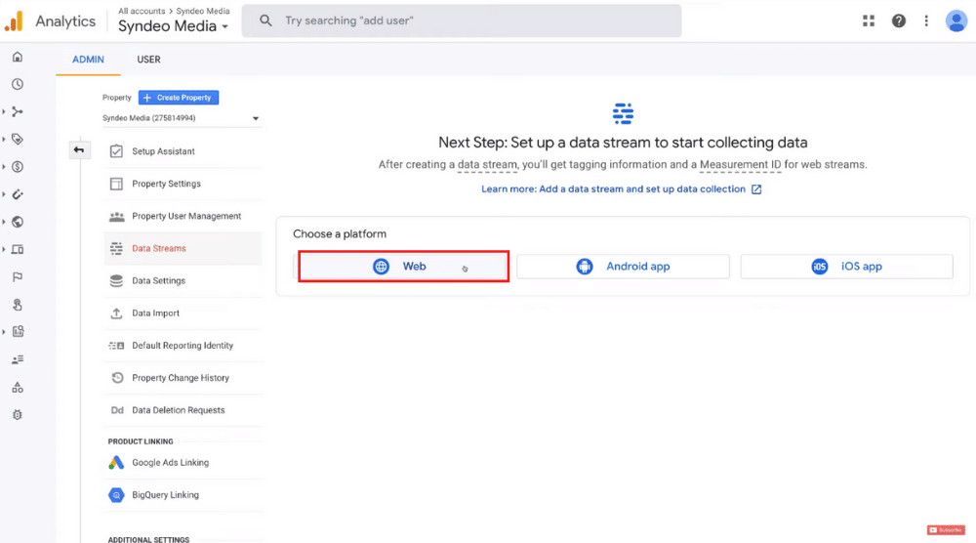Click the Analytics logo icon
Viewport: 976px width, 543px height.
tap(14, 21)
